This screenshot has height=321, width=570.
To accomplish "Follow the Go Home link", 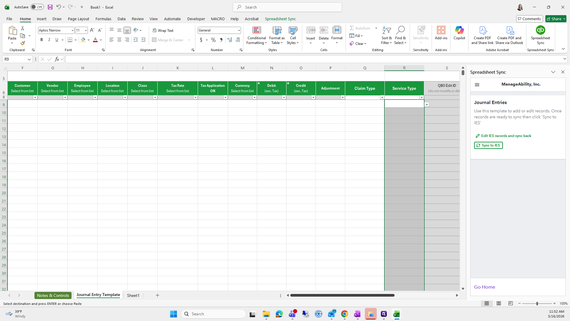I will pos(484,287).
